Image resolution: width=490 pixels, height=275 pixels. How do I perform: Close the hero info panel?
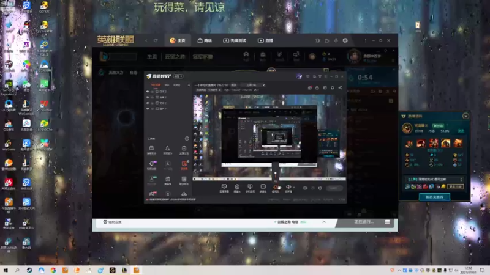coord(466,116)
